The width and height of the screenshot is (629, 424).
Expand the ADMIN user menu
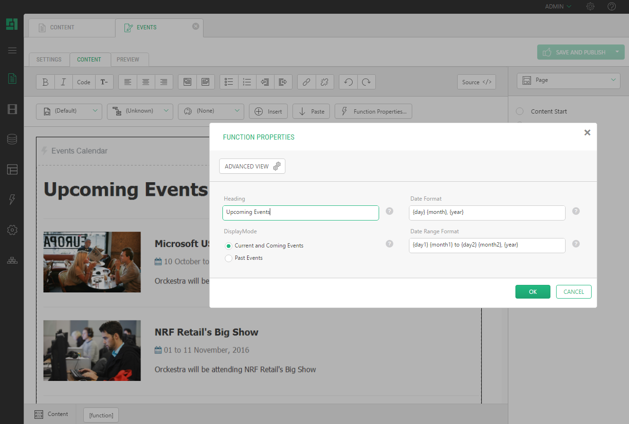(x=558, y=7)
